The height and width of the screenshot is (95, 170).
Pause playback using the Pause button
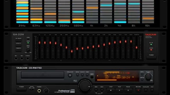pyautogui.click(x=128, y=90)
